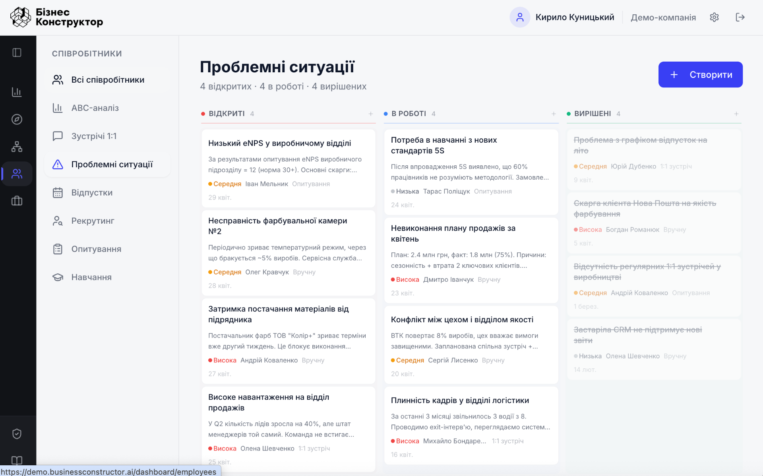Viewport: 763px width, 476px height.
Task: Click the user avatar icon
Action: [x=520, y=17]
